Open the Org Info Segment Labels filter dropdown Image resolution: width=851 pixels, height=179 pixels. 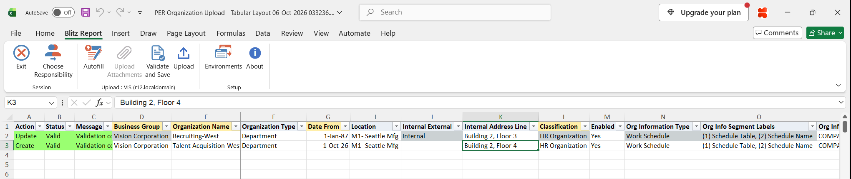812,126
